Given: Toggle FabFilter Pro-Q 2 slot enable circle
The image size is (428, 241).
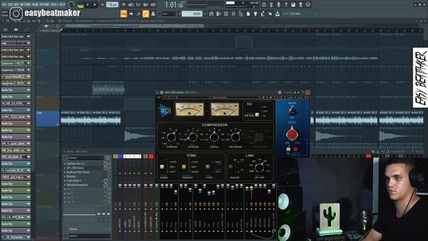Looking at the screenshot, I should [x=106, y=163].
